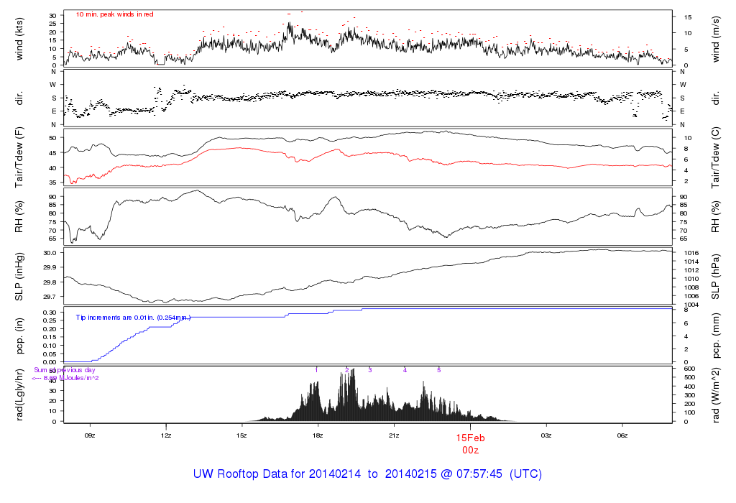Select the 'wind (m/s)' right axis label
The height and width of the screenshot is (503, 736).
pos(715,39)
